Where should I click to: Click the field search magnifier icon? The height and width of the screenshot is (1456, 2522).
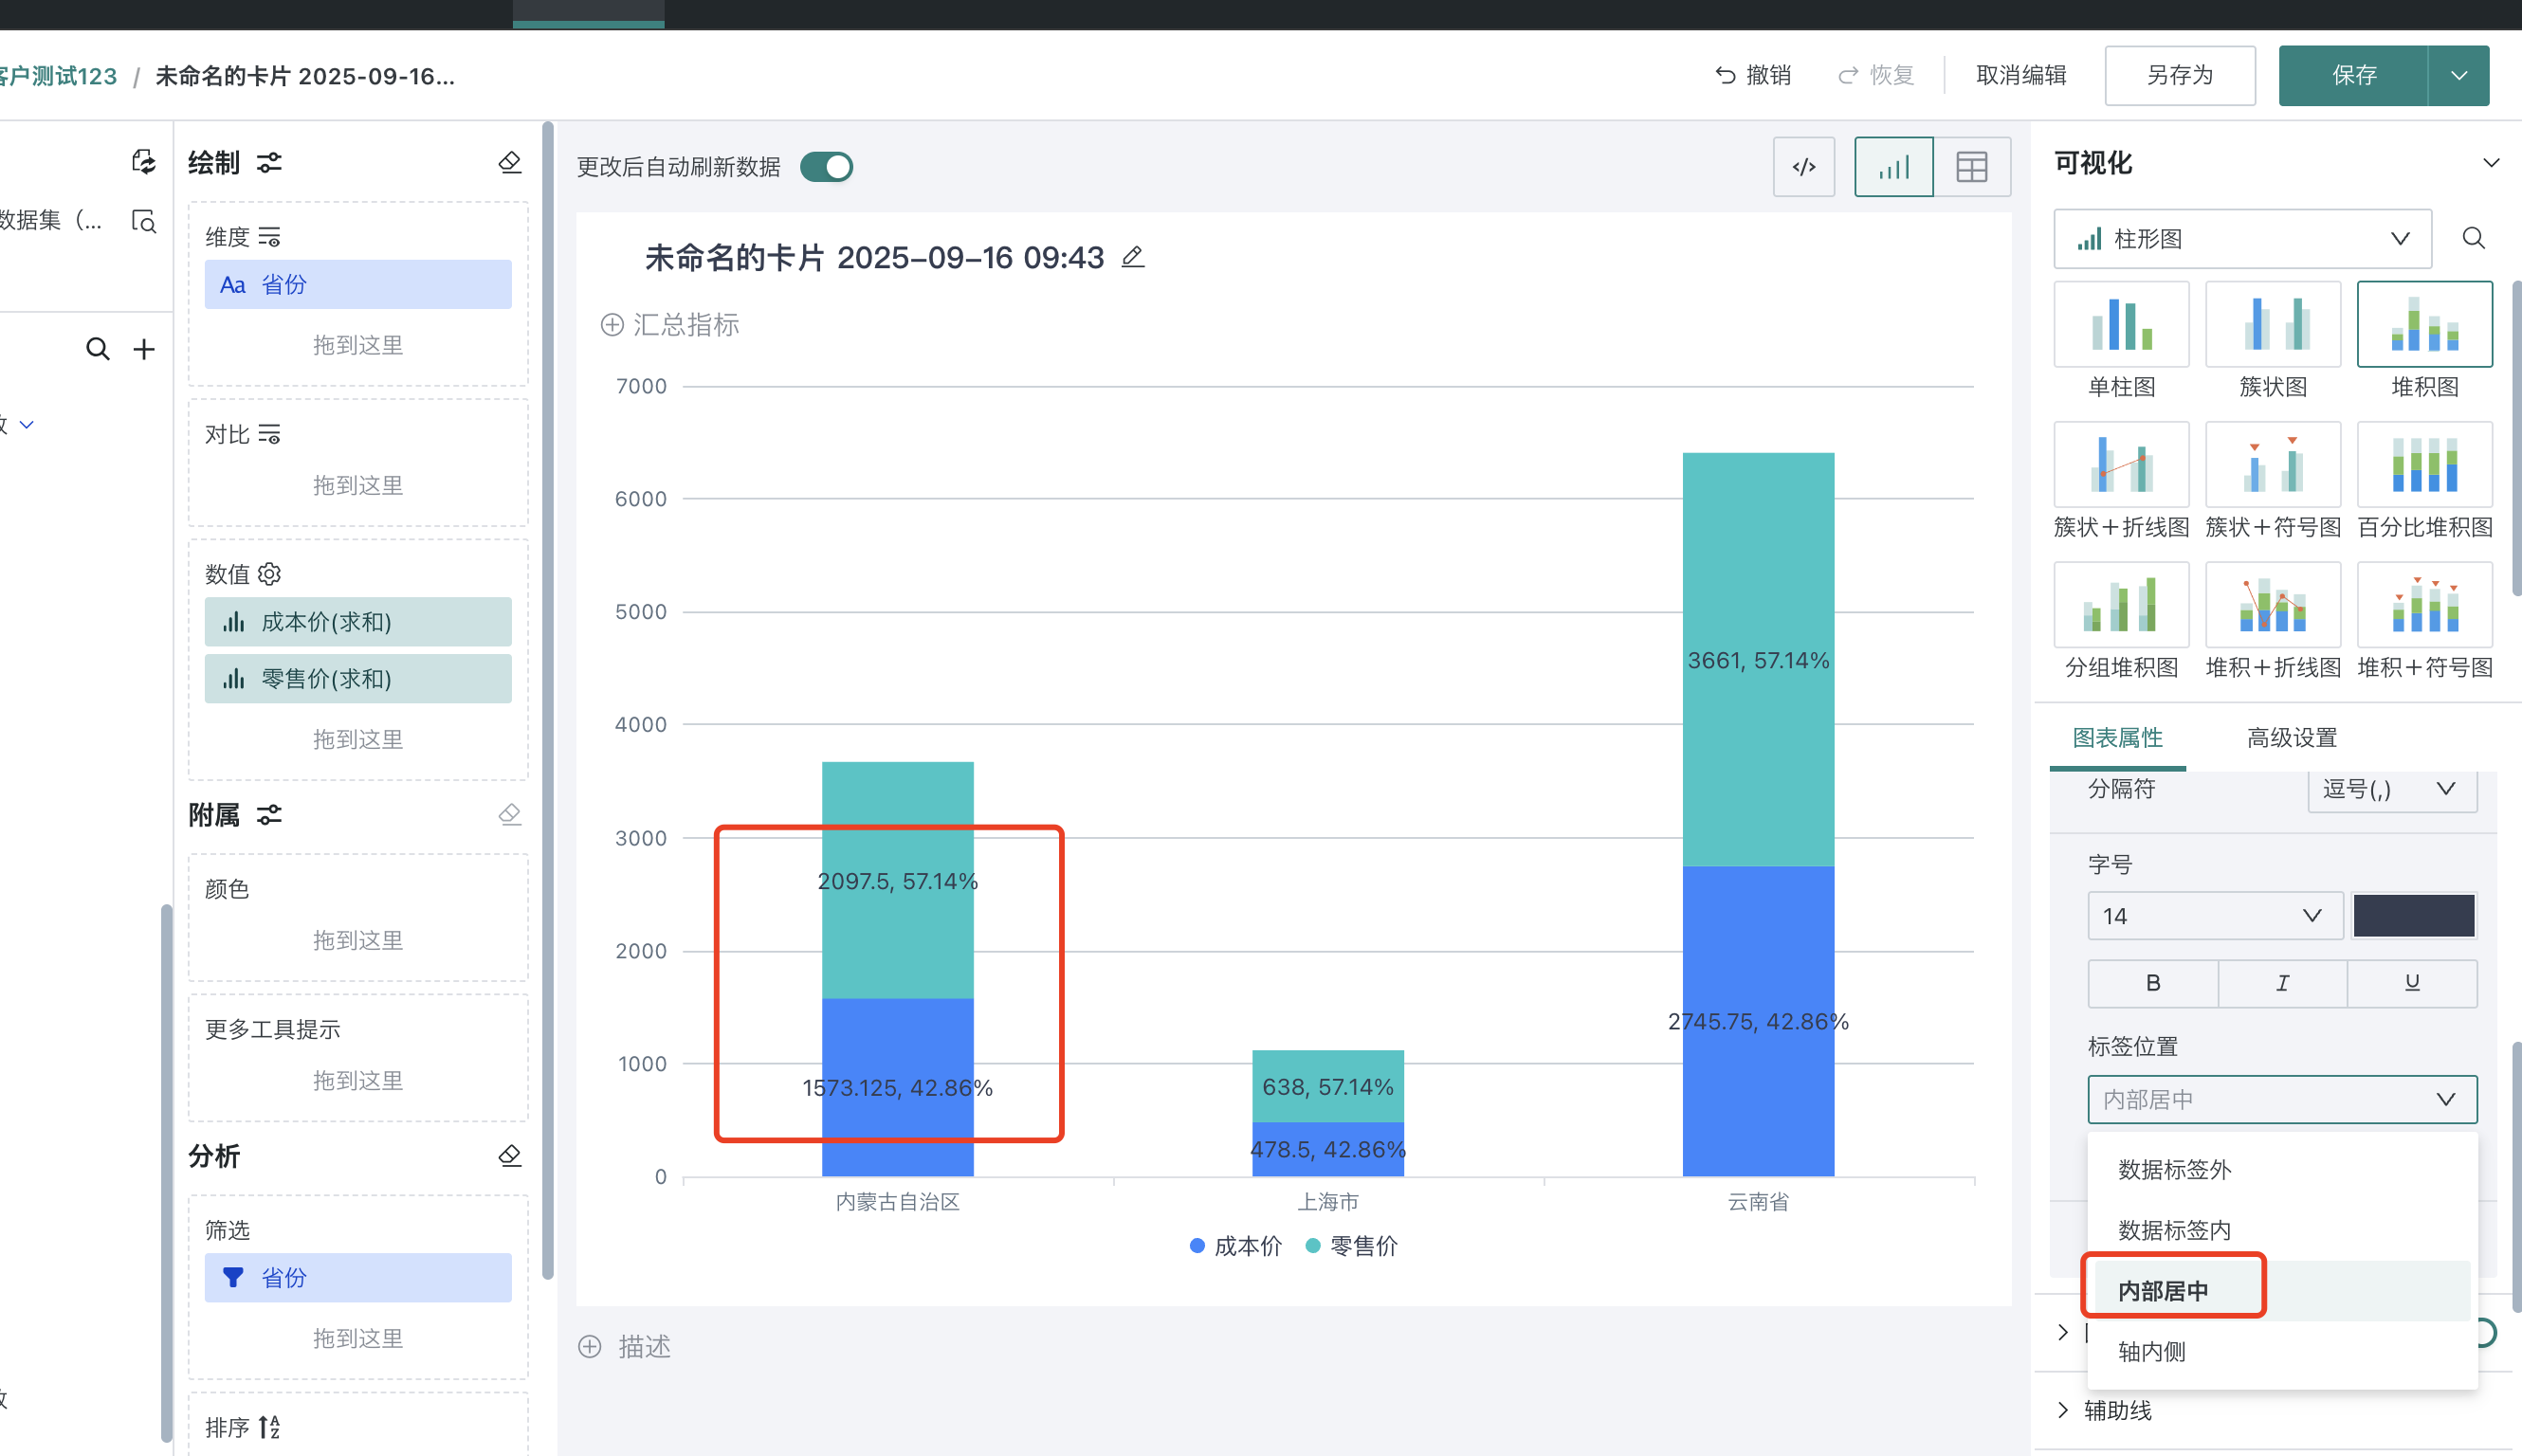97,349
